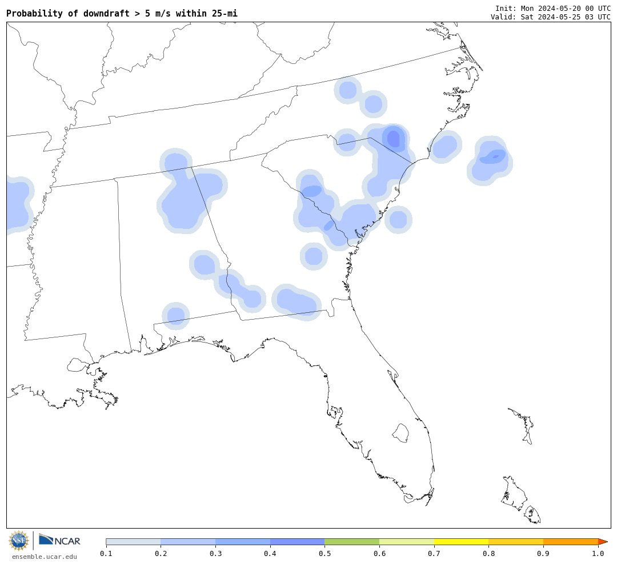
Task: Click the Valid time 'Sat 2024-05-25 03 UTC' text
Action: 566,17
